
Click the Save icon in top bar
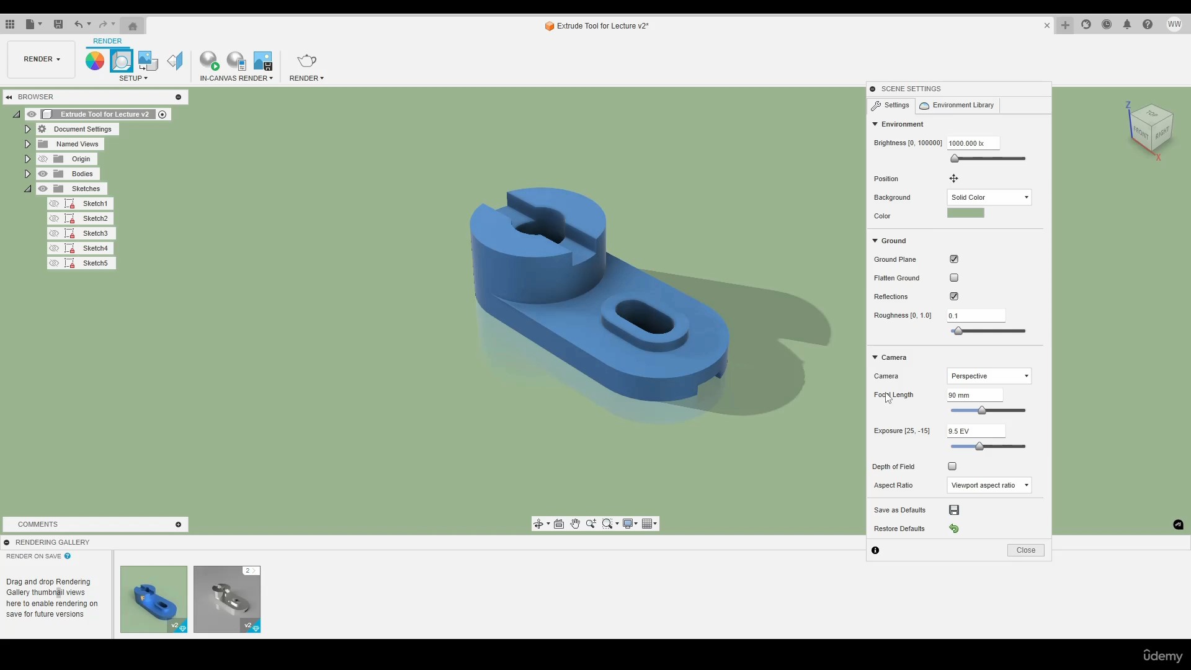pyautogui.click(x=58, y=24)
